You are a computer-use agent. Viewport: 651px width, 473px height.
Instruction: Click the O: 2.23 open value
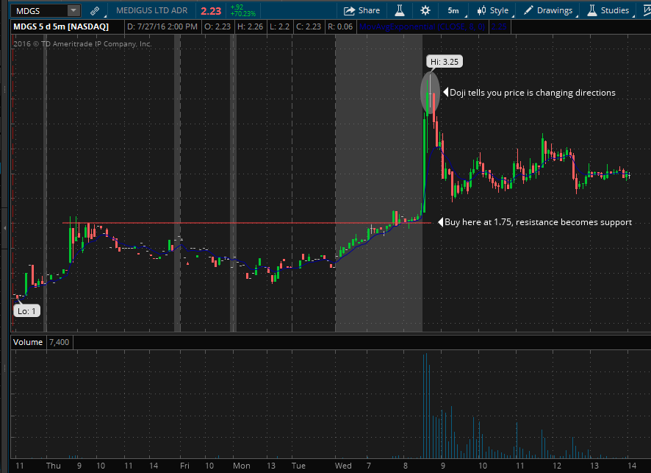(x=217, y=26)
